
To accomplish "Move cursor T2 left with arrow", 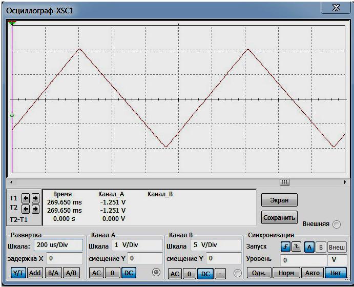I will pos(26,209).
